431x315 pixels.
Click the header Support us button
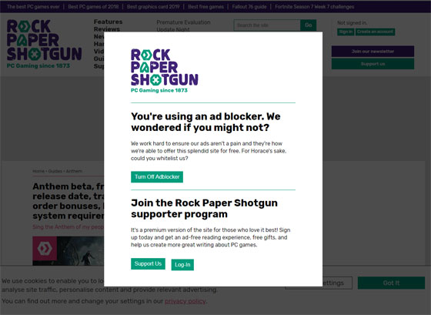pos(373,64)
